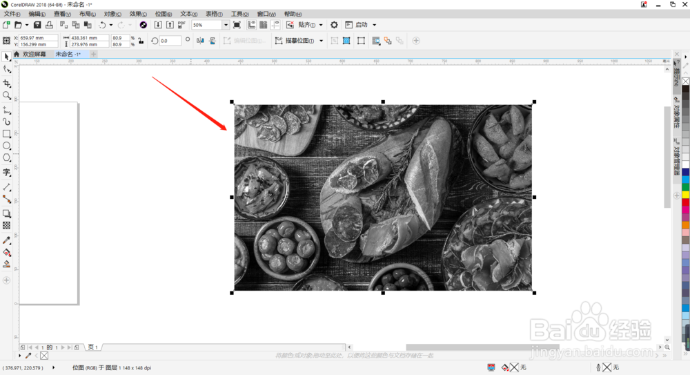
Task: Select the Polygon tool
Action: coord(6,157)
